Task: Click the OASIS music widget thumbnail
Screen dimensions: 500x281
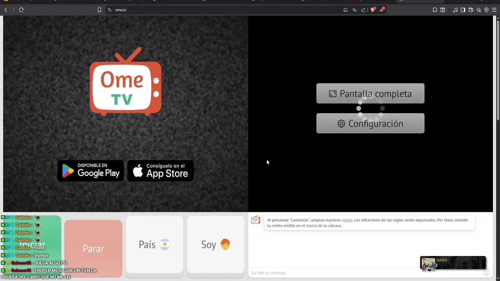Action: pyautogui.click(x=428, y=265)
